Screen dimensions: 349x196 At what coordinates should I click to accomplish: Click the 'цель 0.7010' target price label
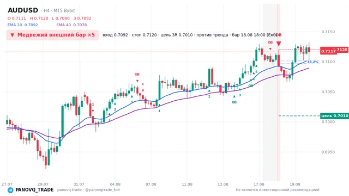coord(334,116)
